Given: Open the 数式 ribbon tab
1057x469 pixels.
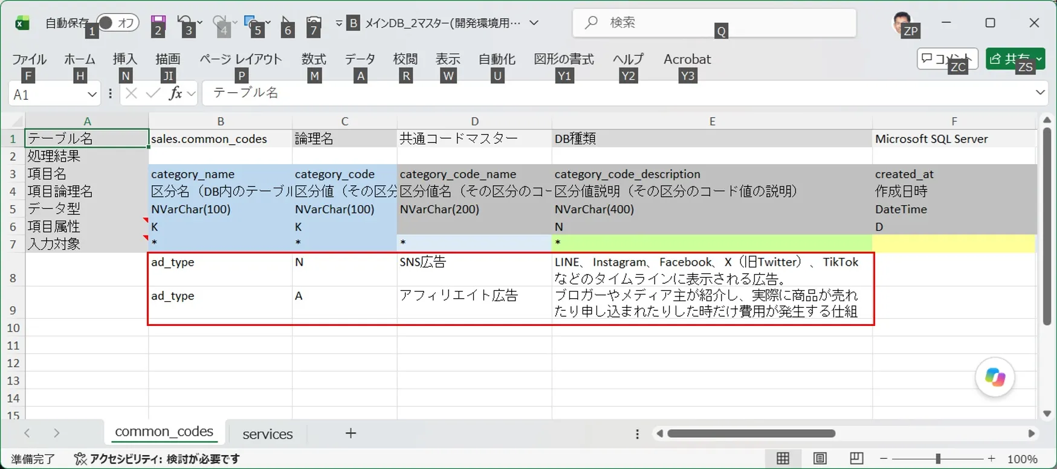Looking at the screenshot, I should 314,59.
